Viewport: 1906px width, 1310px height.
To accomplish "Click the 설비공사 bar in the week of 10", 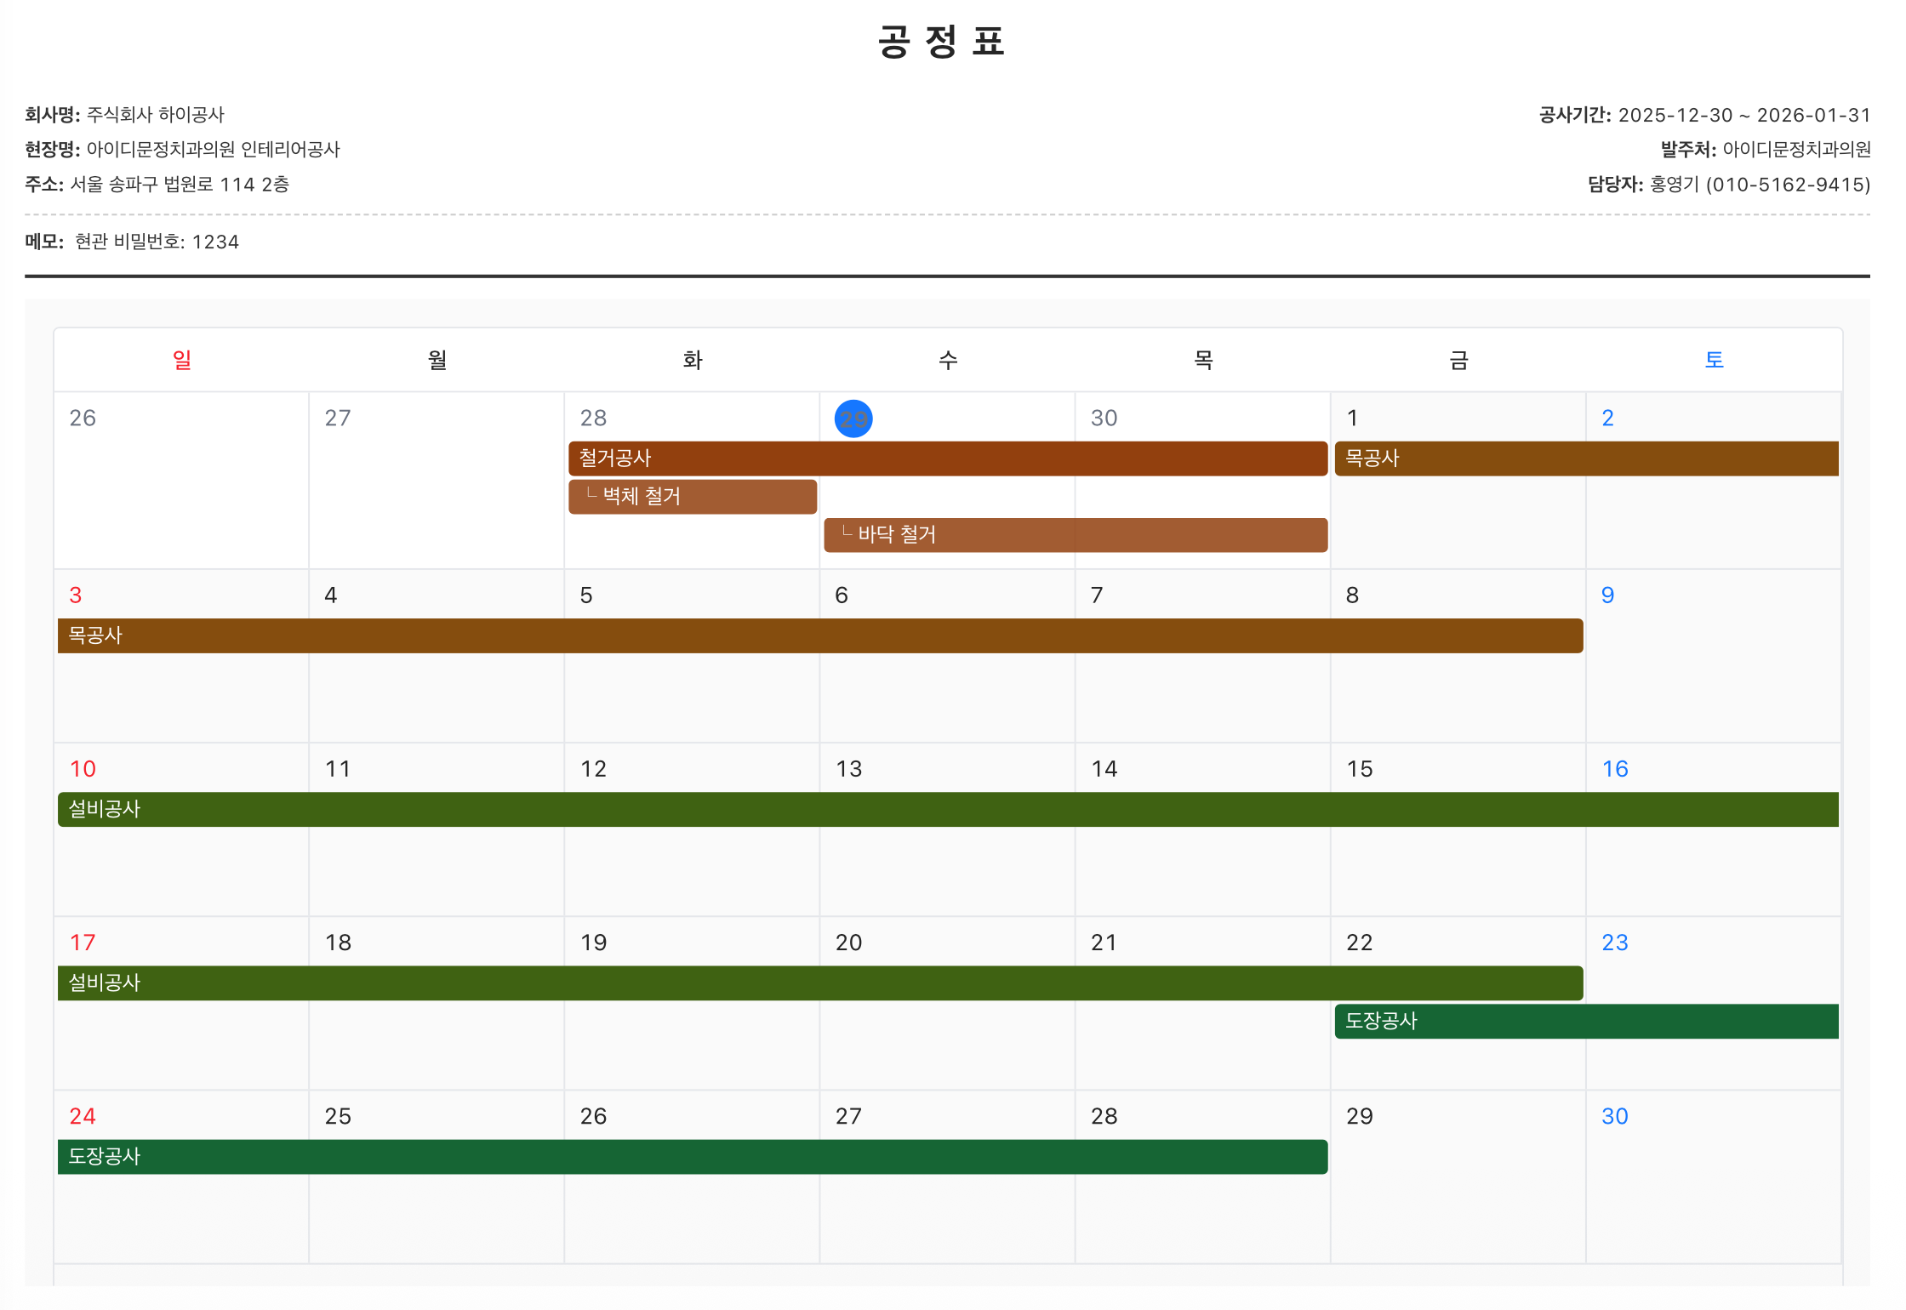I will pyautogui.click(x=948, y=810).
